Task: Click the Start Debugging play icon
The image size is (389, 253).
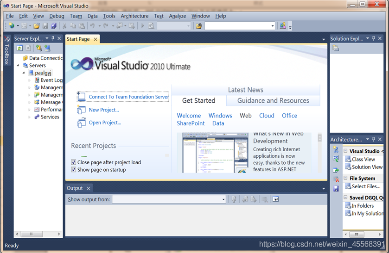Action: coord(143,26)
